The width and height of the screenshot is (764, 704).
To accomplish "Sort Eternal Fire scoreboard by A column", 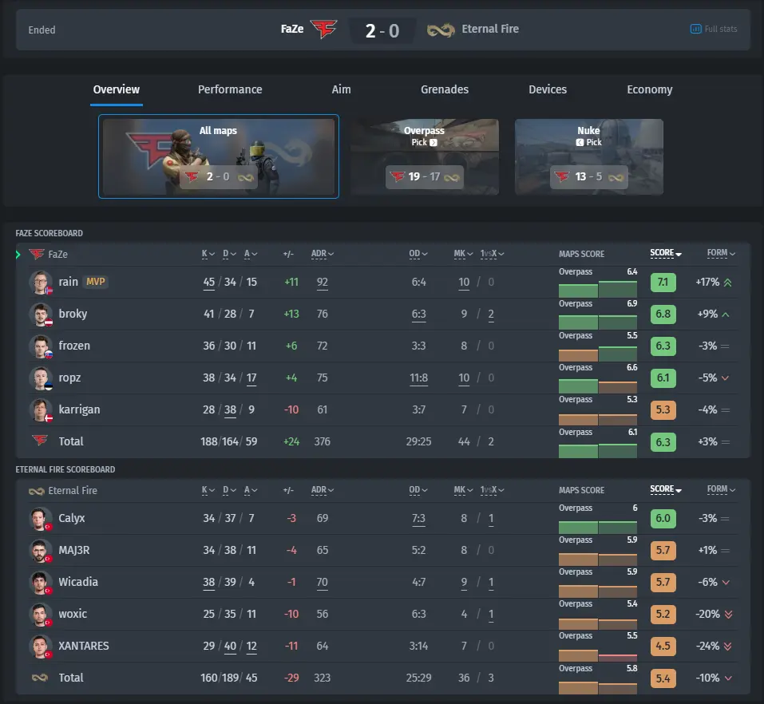I will (251, 490).
